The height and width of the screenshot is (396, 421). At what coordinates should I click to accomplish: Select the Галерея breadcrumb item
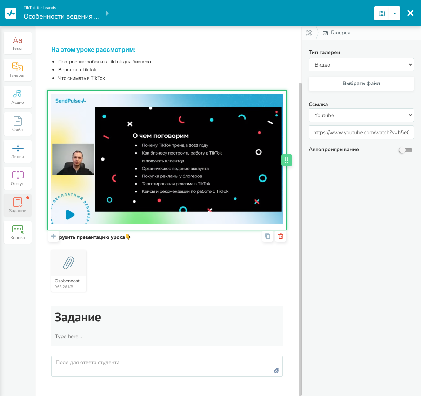[x=336, y=33]
